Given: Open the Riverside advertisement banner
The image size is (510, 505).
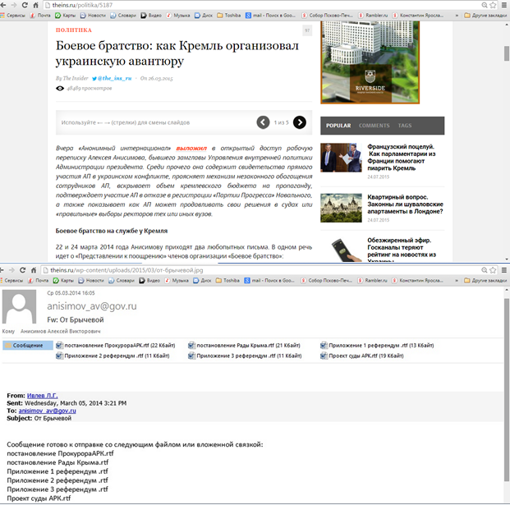Looking at the screenshot, I should (x=370, y=62).
